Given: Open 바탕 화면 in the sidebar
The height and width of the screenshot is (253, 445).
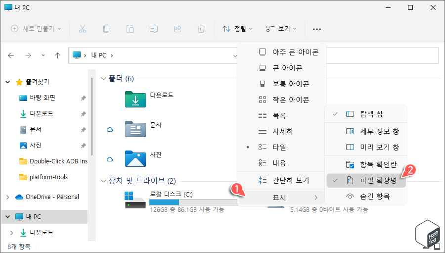Looking at the screenshot, I should (43, 98).
